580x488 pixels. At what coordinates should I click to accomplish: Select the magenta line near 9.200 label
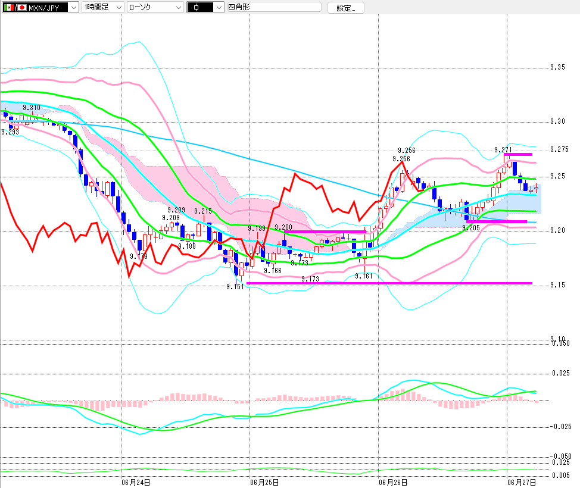point(325,232)
